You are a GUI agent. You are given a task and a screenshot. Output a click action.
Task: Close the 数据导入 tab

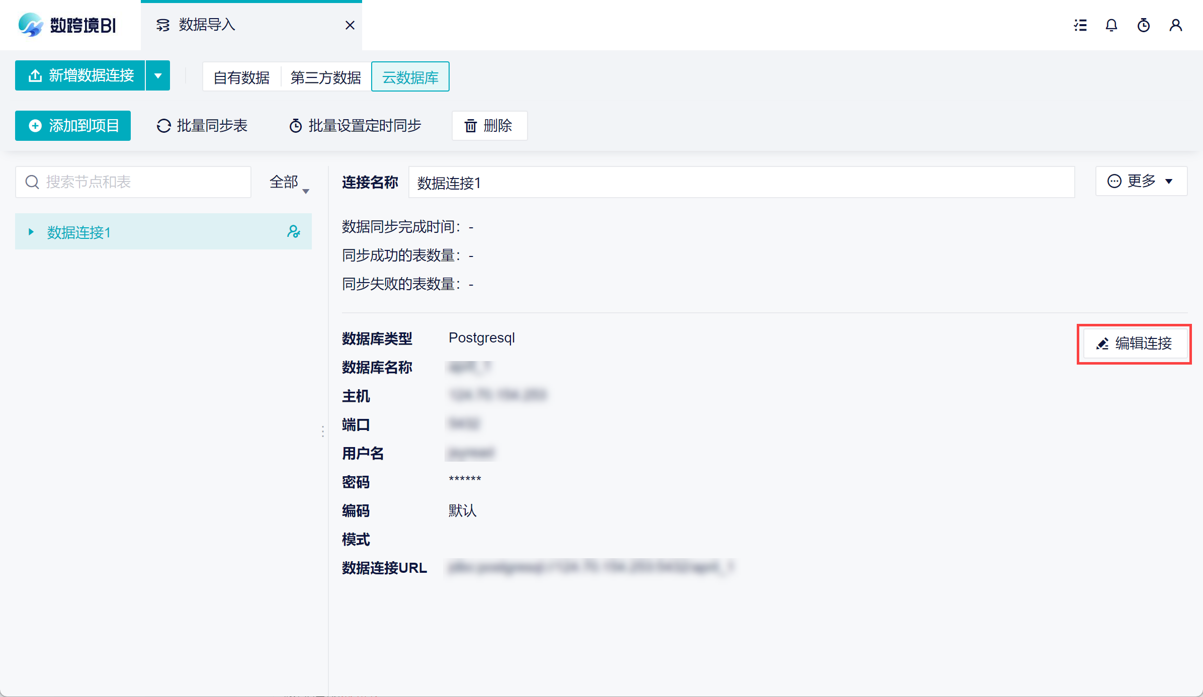coord(350,25)
